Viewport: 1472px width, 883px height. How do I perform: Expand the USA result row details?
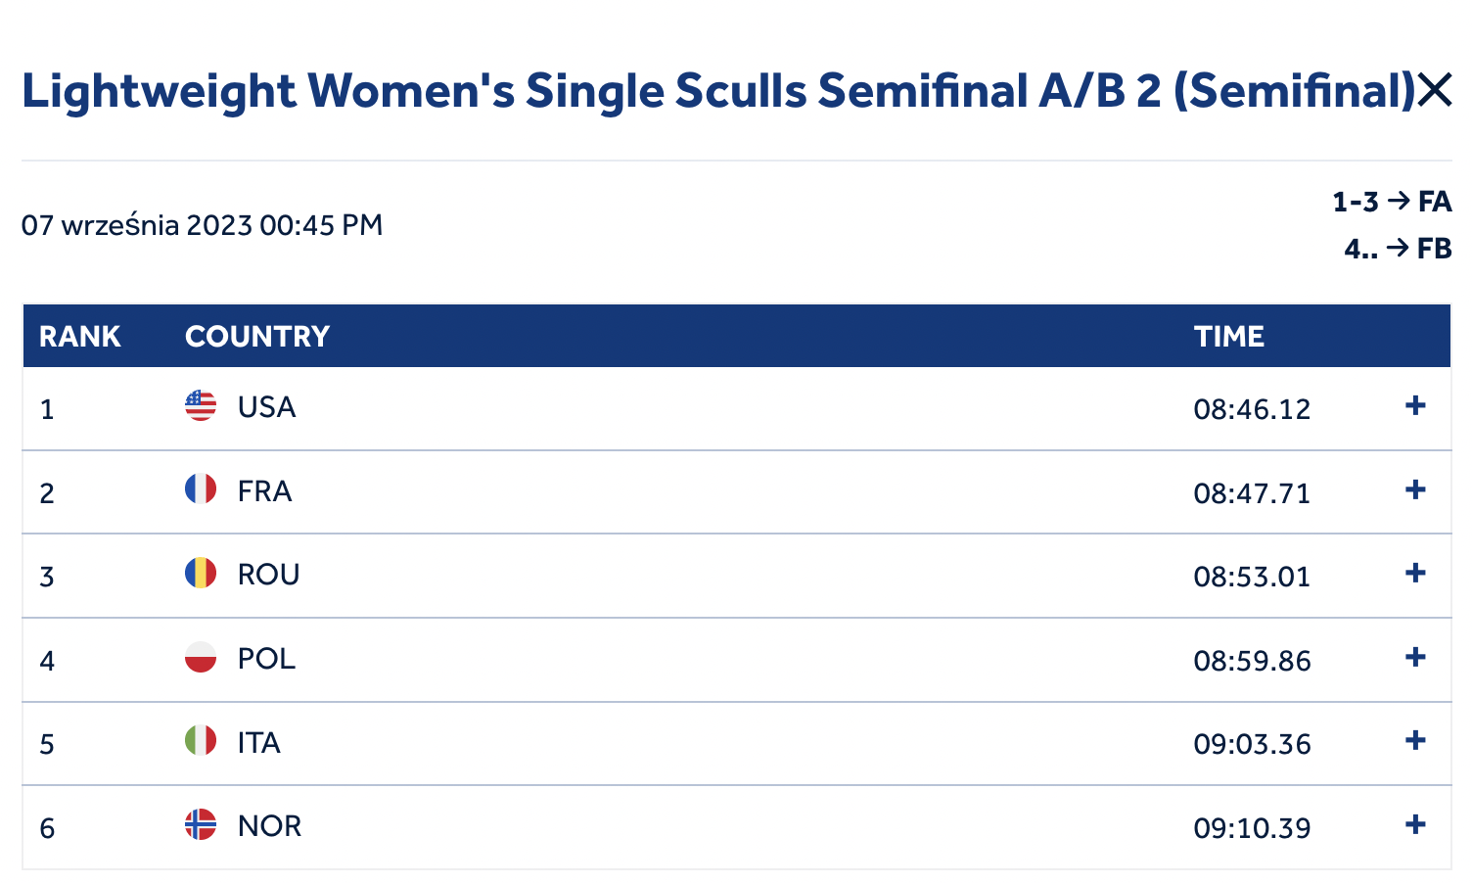pos(1415,405)
